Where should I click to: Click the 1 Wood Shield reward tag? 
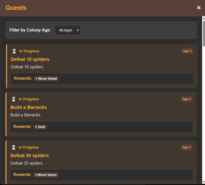(x=46, y=79)
